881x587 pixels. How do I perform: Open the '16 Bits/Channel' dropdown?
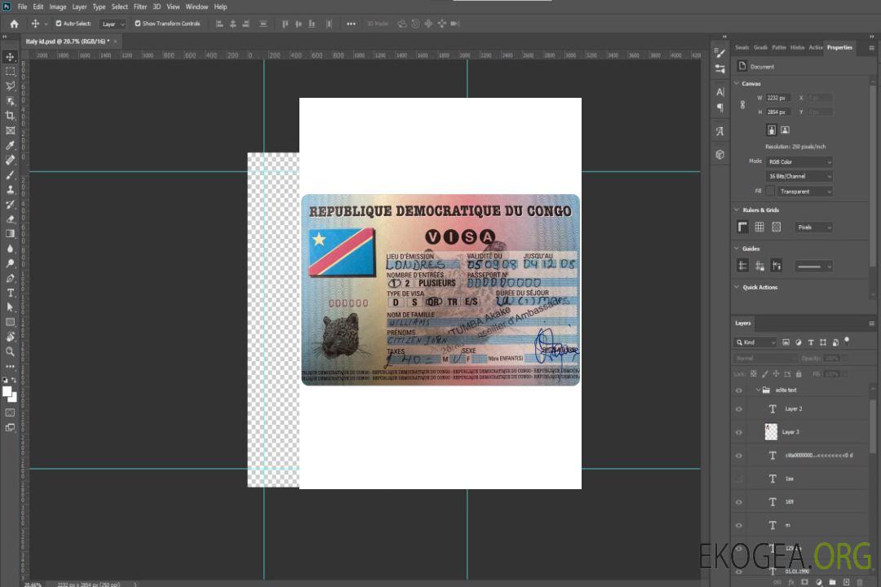(x=799, y=176)
